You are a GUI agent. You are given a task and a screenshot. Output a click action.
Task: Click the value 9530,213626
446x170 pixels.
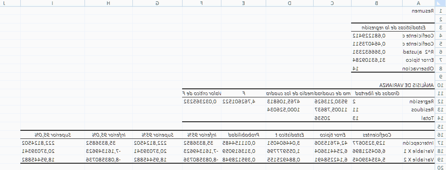coord(331,101)
